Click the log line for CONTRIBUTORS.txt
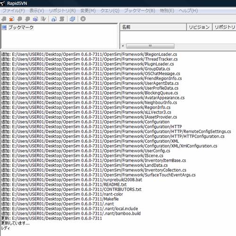 click(71, 189)
